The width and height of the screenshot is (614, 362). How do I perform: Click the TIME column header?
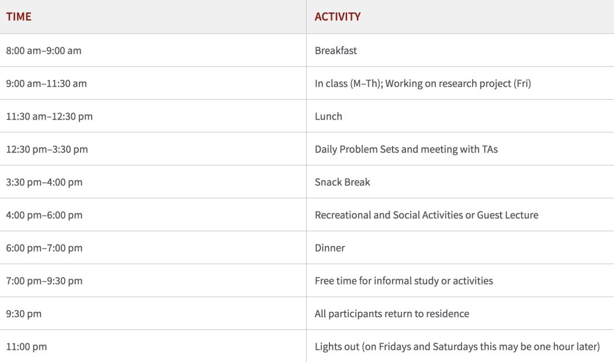coord(19,17)
